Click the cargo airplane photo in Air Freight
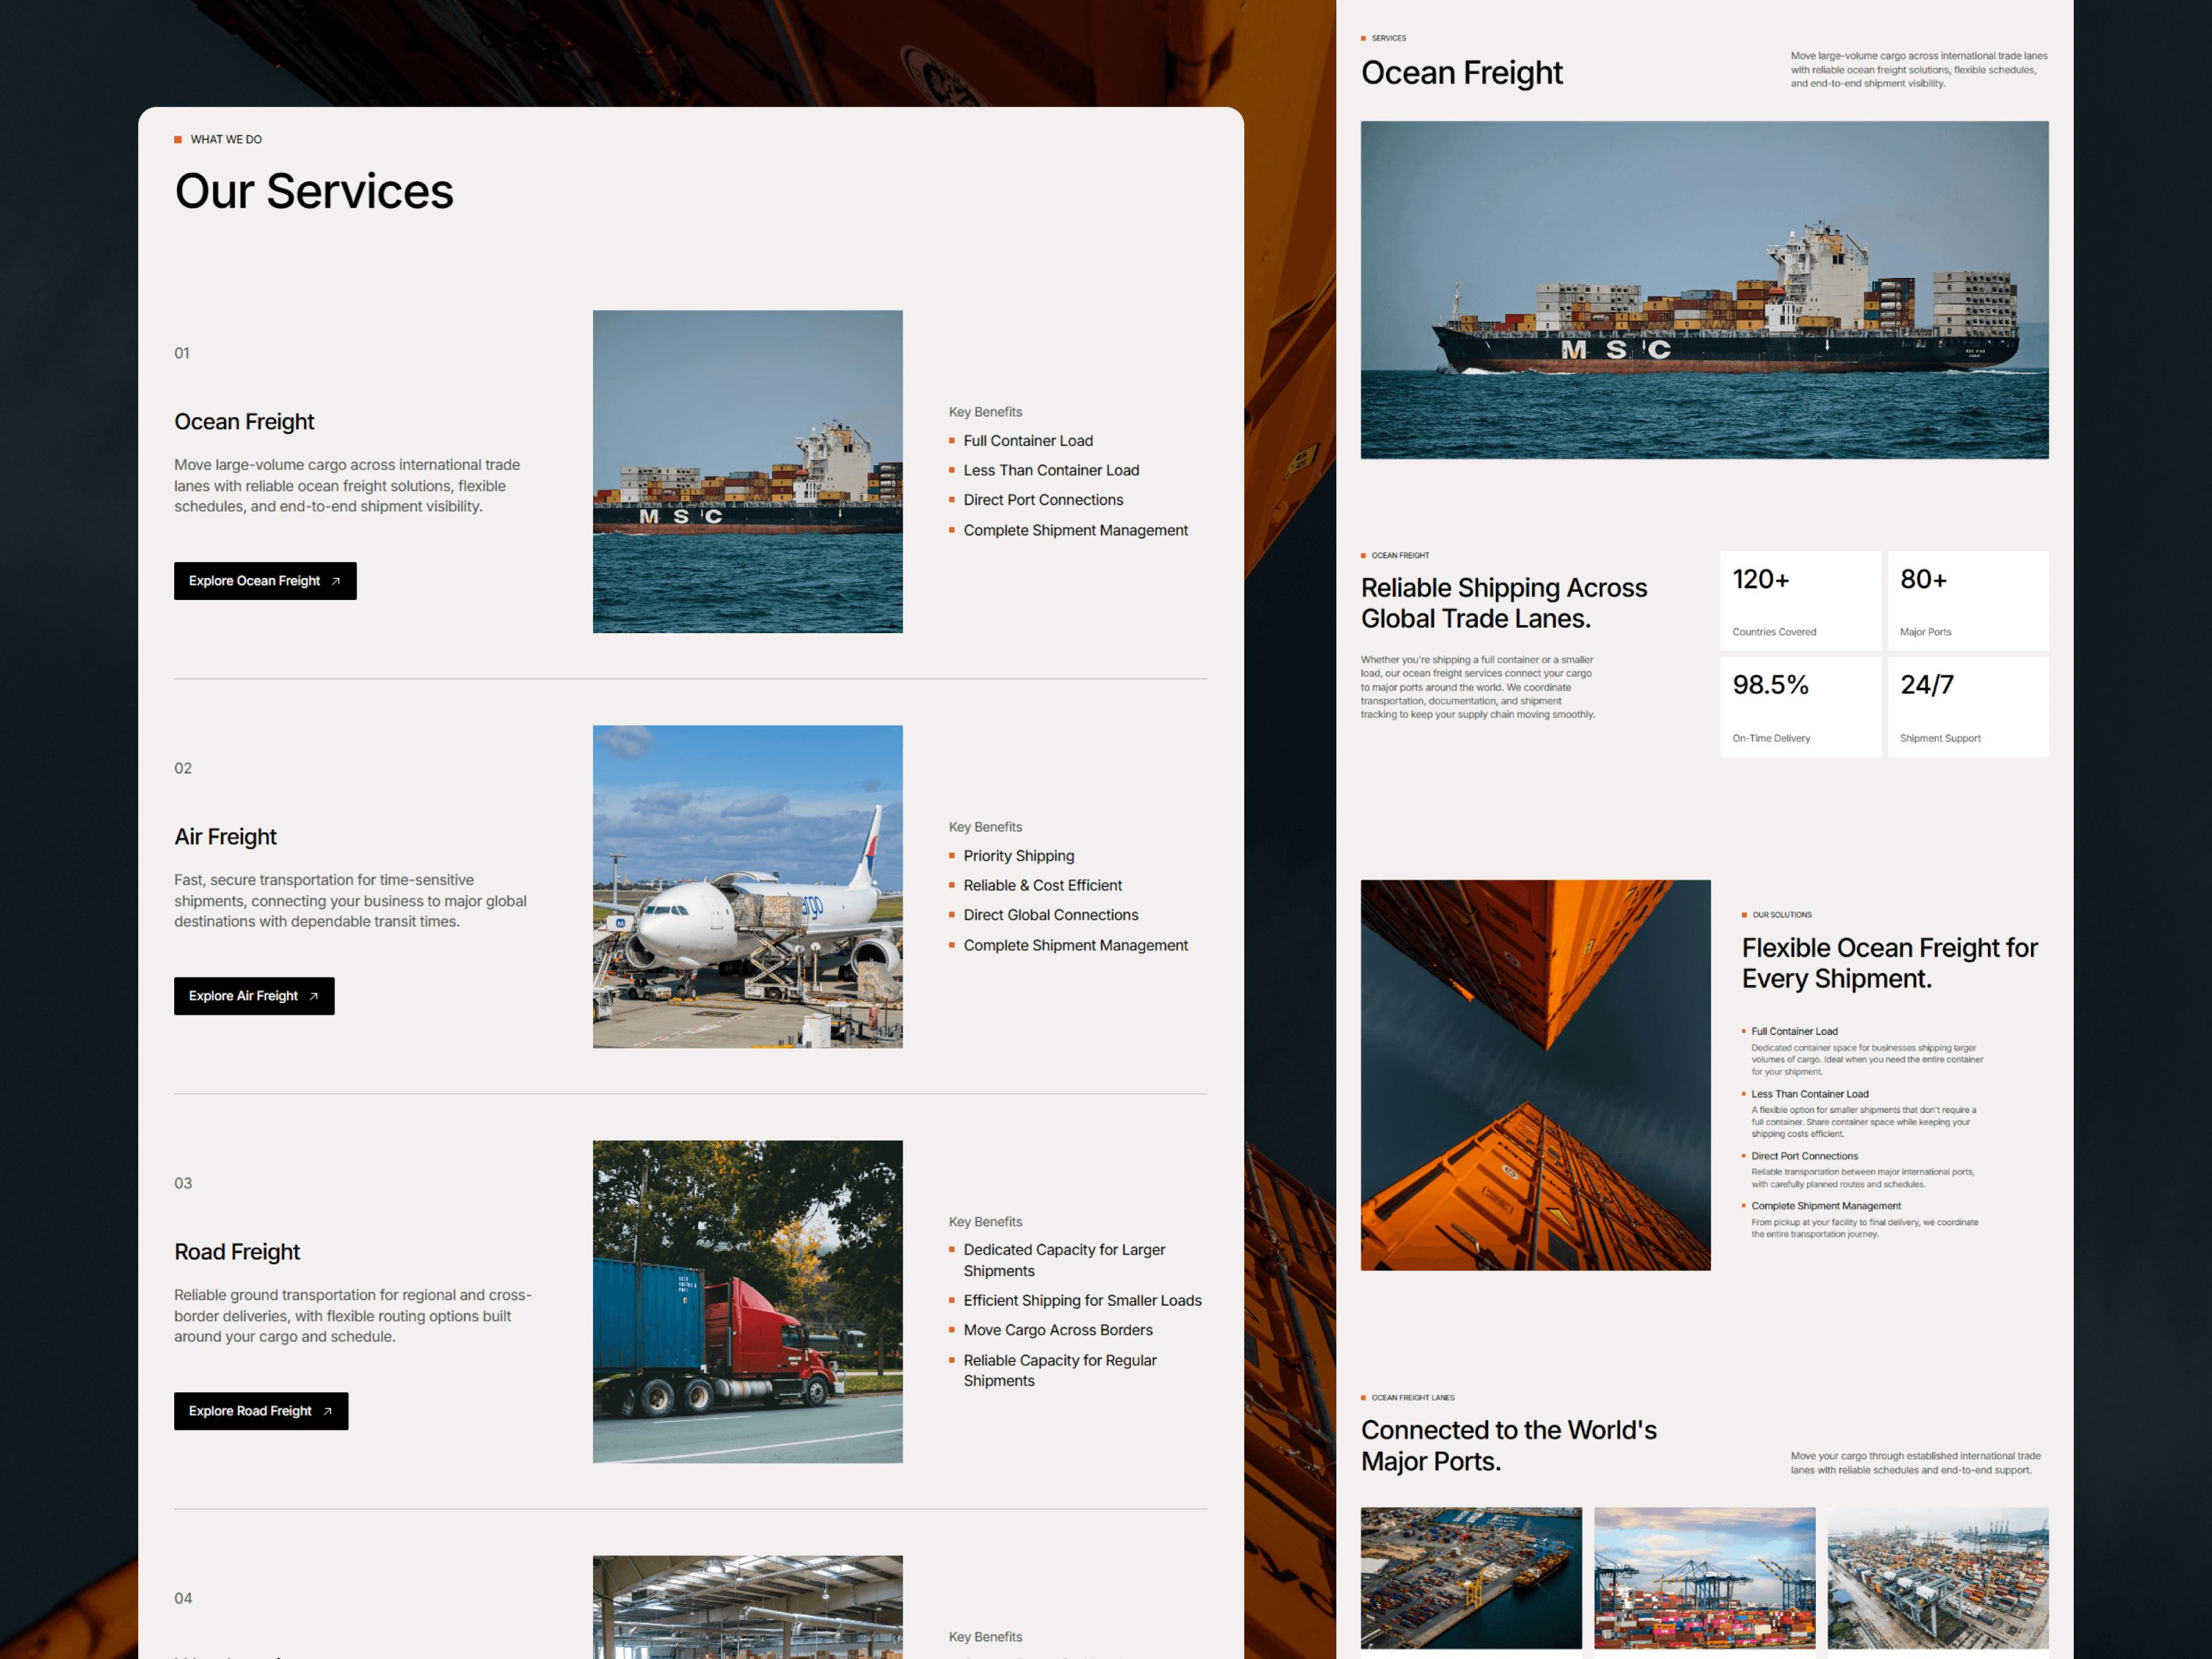This screenshot has width=2212, height=1659. click(x=747, y=887)
